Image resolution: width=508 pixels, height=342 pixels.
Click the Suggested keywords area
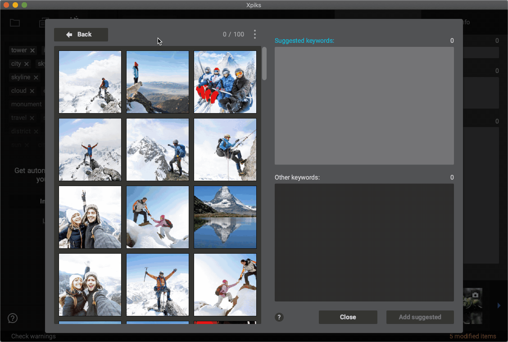pos(364,106)
